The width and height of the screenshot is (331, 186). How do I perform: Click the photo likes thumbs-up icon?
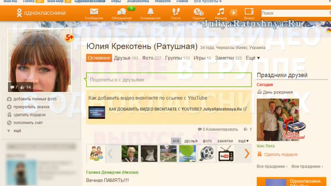click(22, 87)
